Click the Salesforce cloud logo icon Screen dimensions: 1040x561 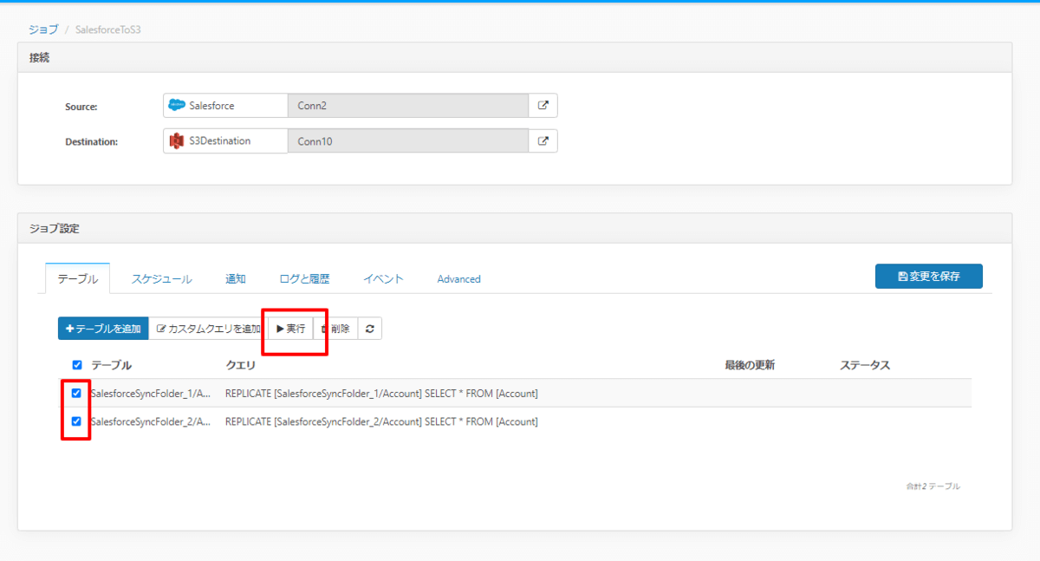pyautogui.click(x=177, y=106)
